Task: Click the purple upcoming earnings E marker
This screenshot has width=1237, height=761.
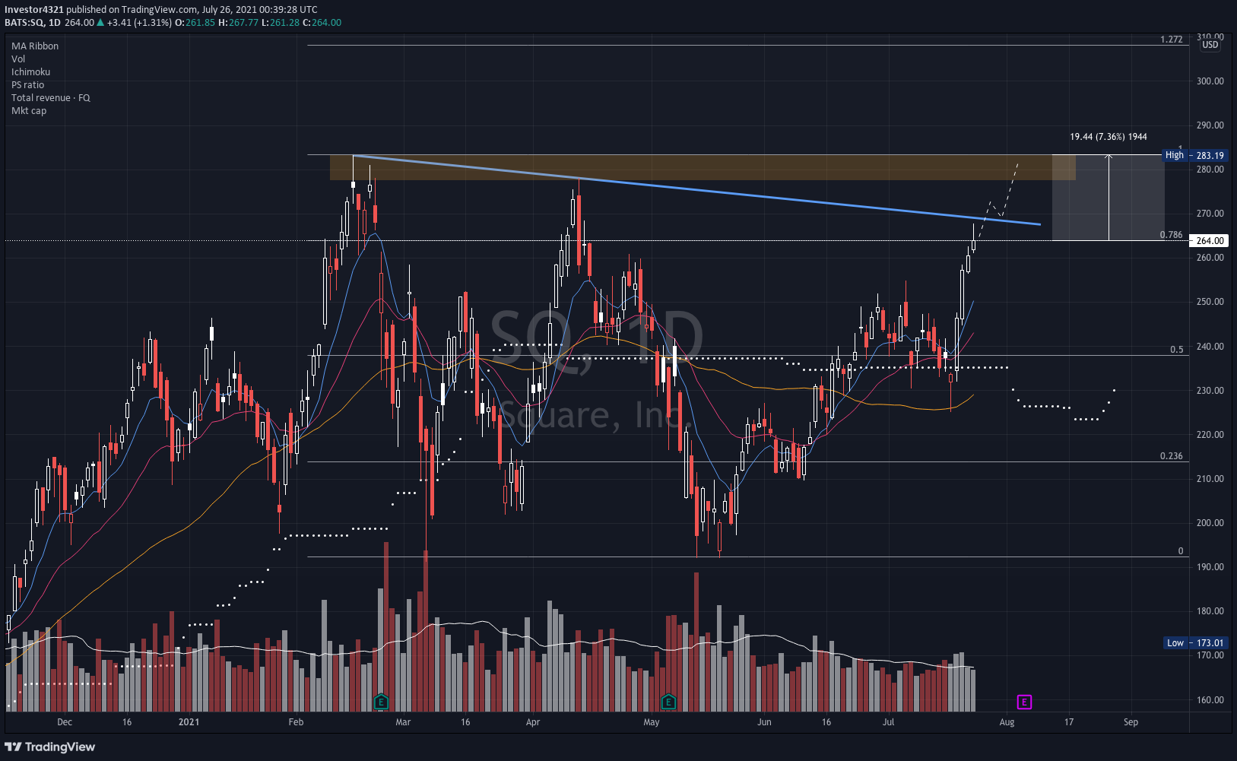Action: (x=1024, y=702)
